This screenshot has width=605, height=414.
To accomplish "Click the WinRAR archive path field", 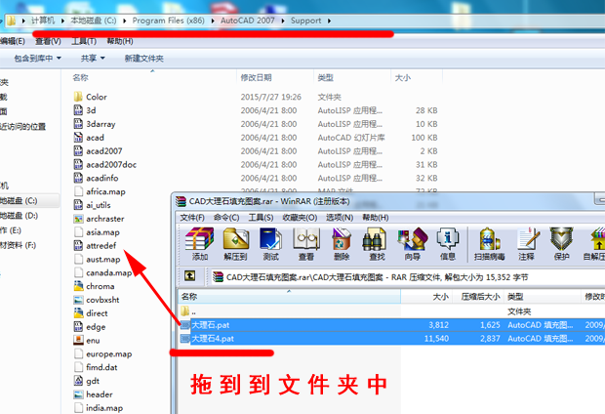I will point(408,277).
